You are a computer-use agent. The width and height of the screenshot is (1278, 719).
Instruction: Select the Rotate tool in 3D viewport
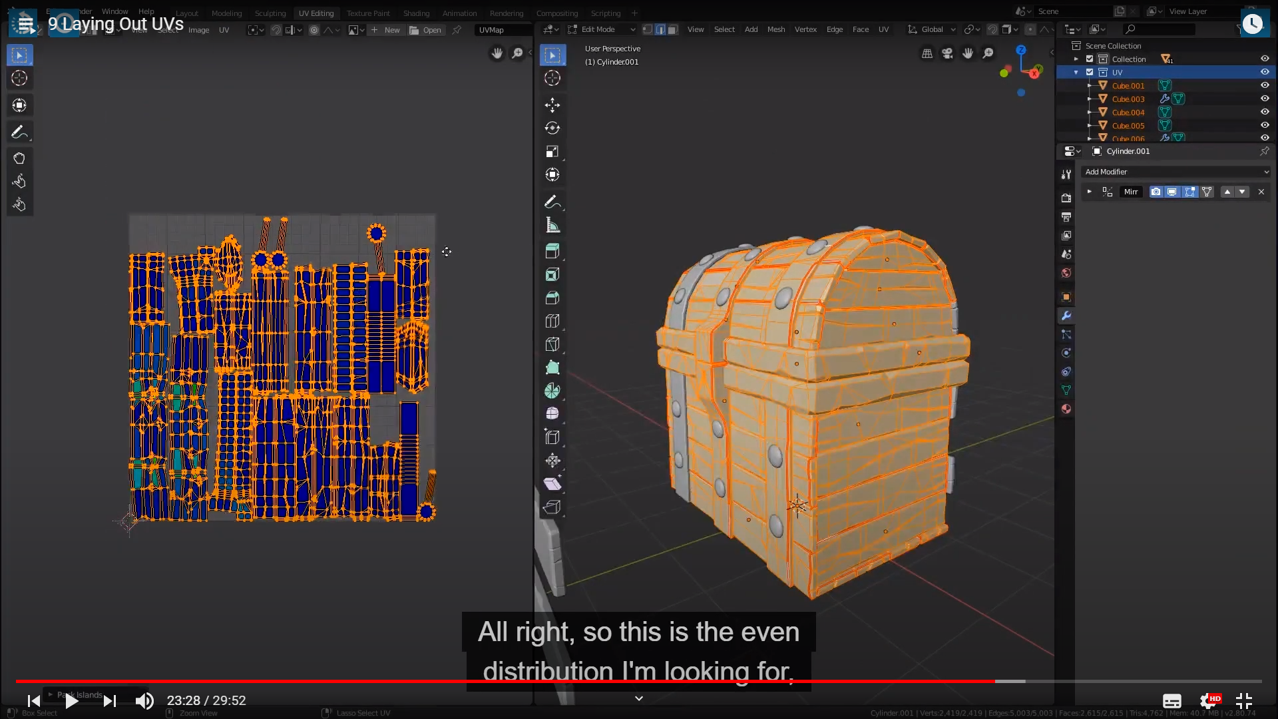[x=552, y=128]
